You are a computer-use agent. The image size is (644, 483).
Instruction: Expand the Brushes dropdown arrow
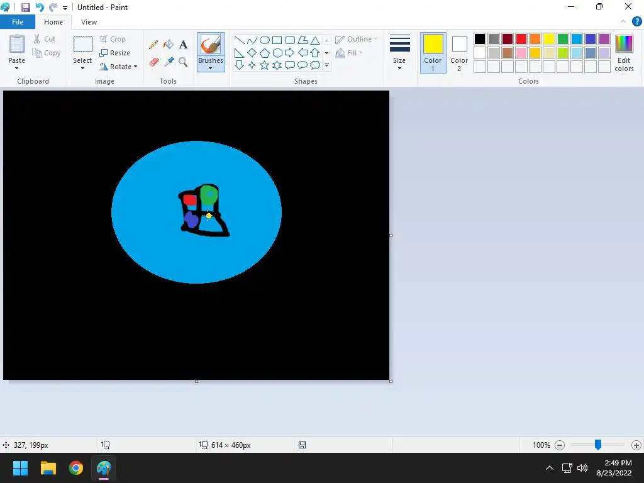point(211,68)
